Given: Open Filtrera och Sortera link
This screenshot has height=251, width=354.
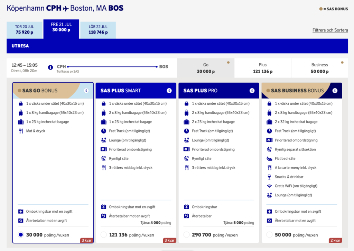Looking at the screenshot, I should [330, 30].
